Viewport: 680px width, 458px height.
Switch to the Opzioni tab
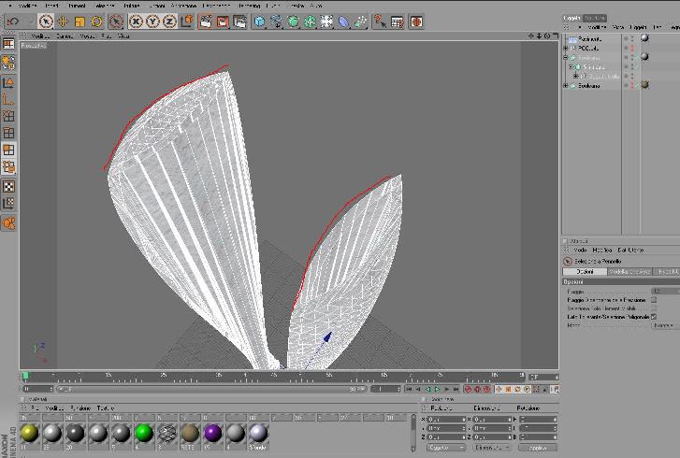coord(585,271)
